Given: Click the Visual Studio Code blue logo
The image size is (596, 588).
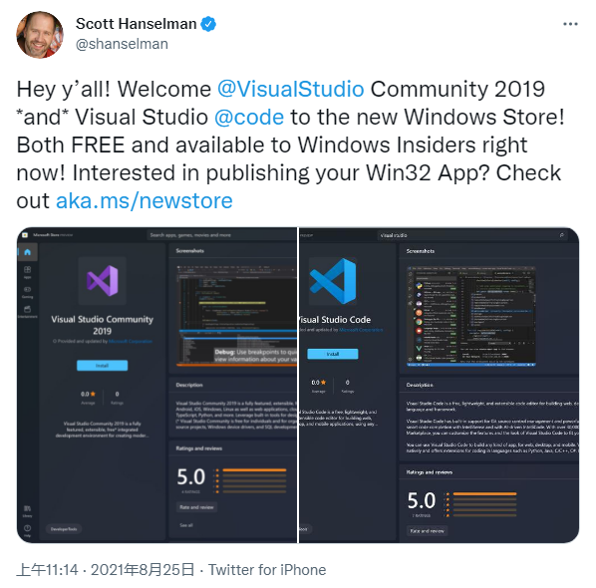Looking at the screenshot, I should 333,281.
